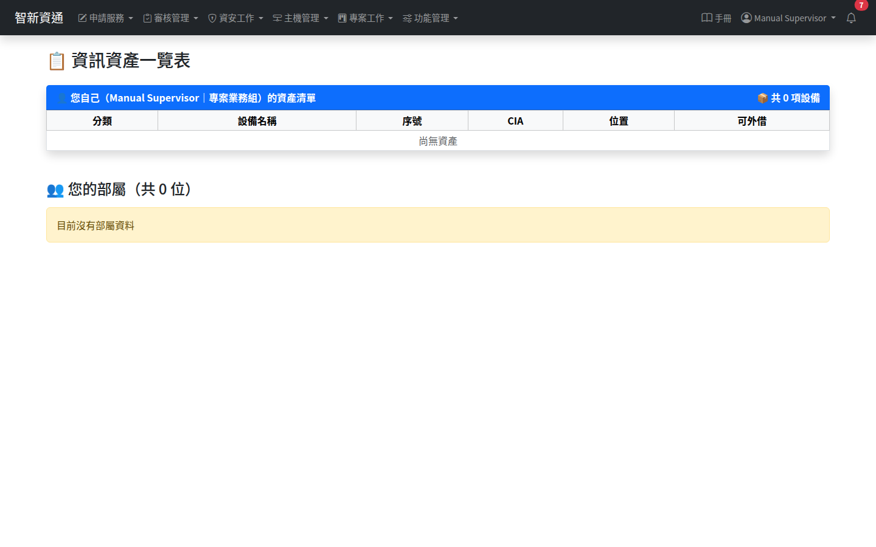Click the 設備名稱 column header
The height and width of the screenshot is (547, 876).
tap(257, 121)
